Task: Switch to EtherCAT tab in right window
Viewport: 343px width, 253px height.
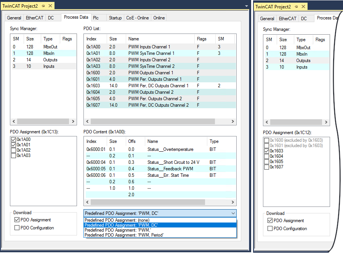Action: point(288,19)
